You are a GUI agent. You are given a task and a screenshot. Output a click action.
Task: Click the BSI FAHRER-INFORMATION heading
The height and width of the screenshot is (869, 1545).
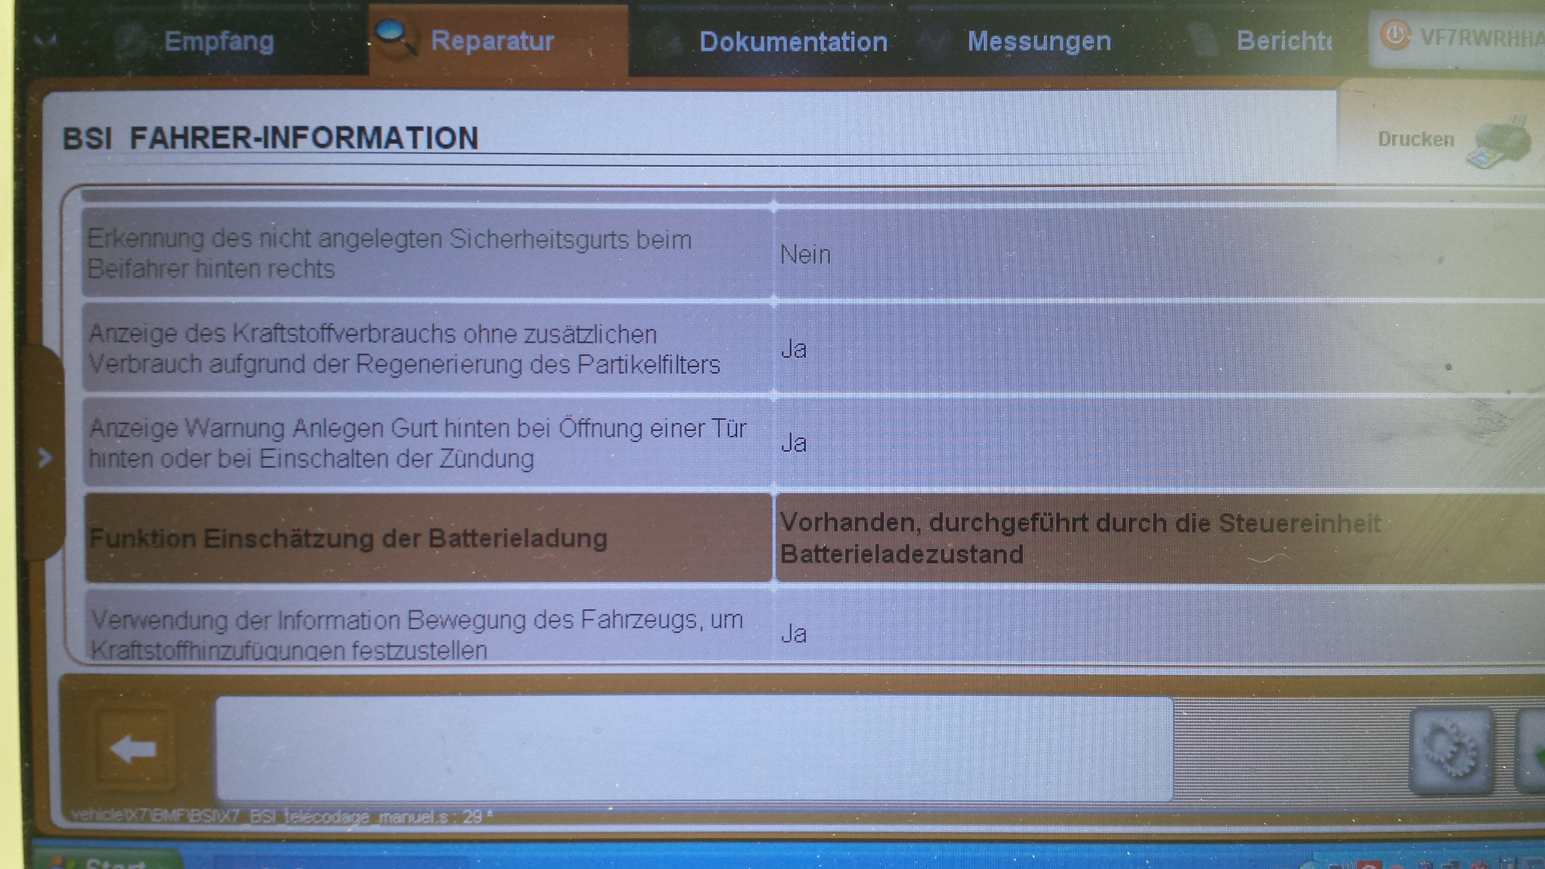click(x=270, y=138)
